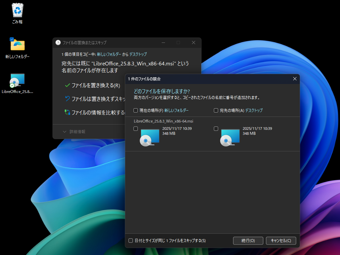Tick the checkbox for the source folder file
The image size is (340, 255).
(136, 128)
